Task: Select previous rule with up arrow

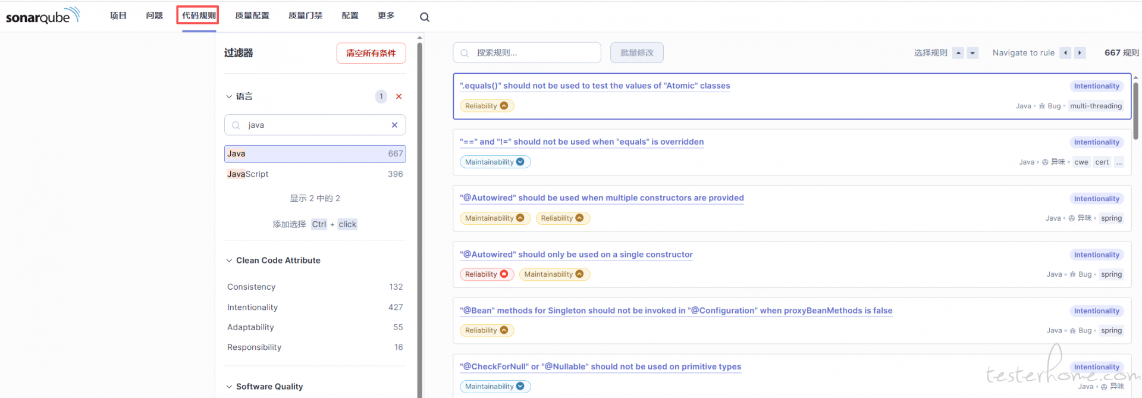Action: (x=958, y=53)
